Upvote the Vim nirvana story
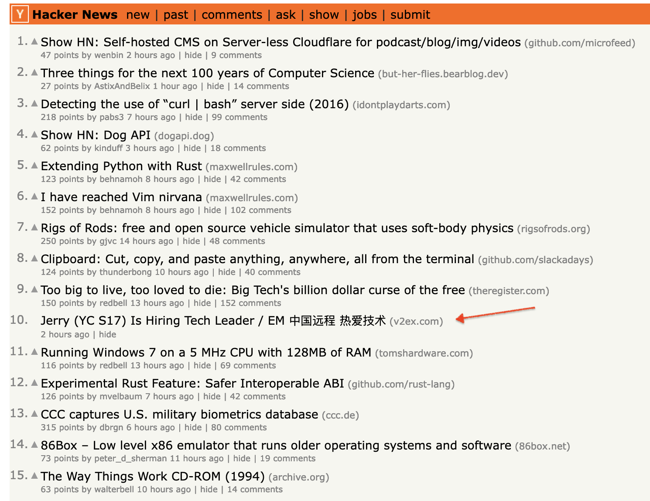650x501 pixels. click(x=34, y=196)
